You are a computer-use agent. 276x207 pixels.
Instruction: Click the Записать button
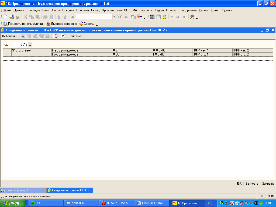pyautogui.click(x=252, y=183)
